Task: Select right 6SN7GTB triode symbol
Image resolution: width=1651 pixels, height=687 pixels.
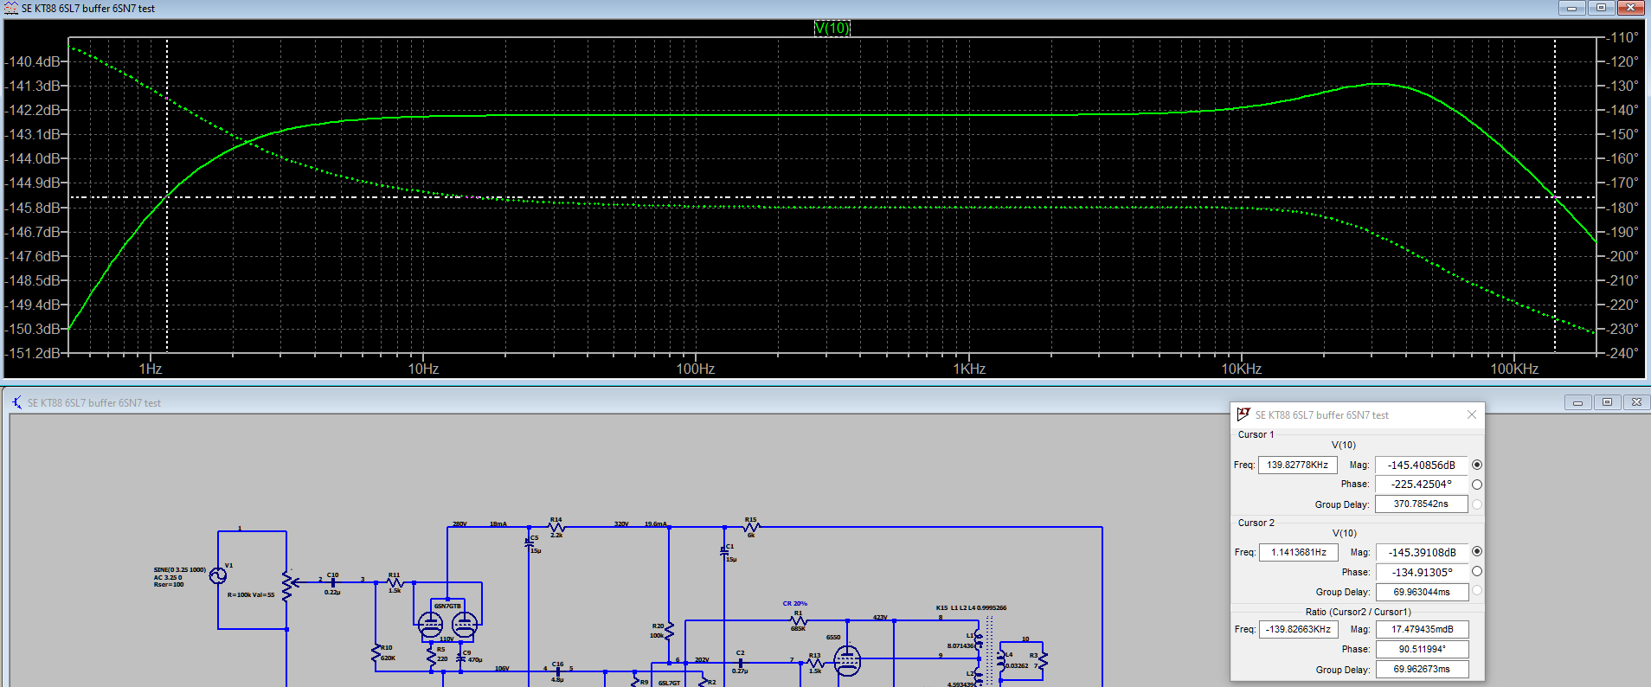Action: [465, 624]
